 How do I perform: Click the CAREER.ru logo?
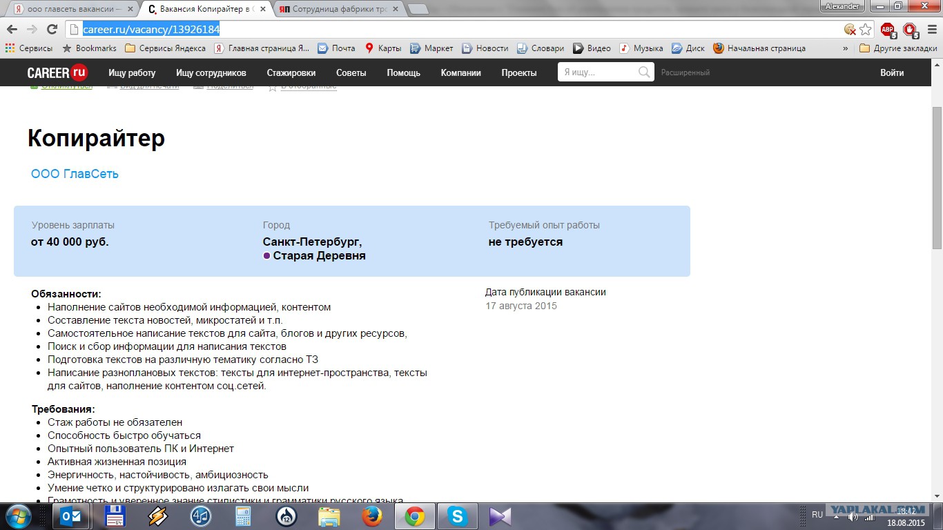pyautogui.click(x=58, y=72)
